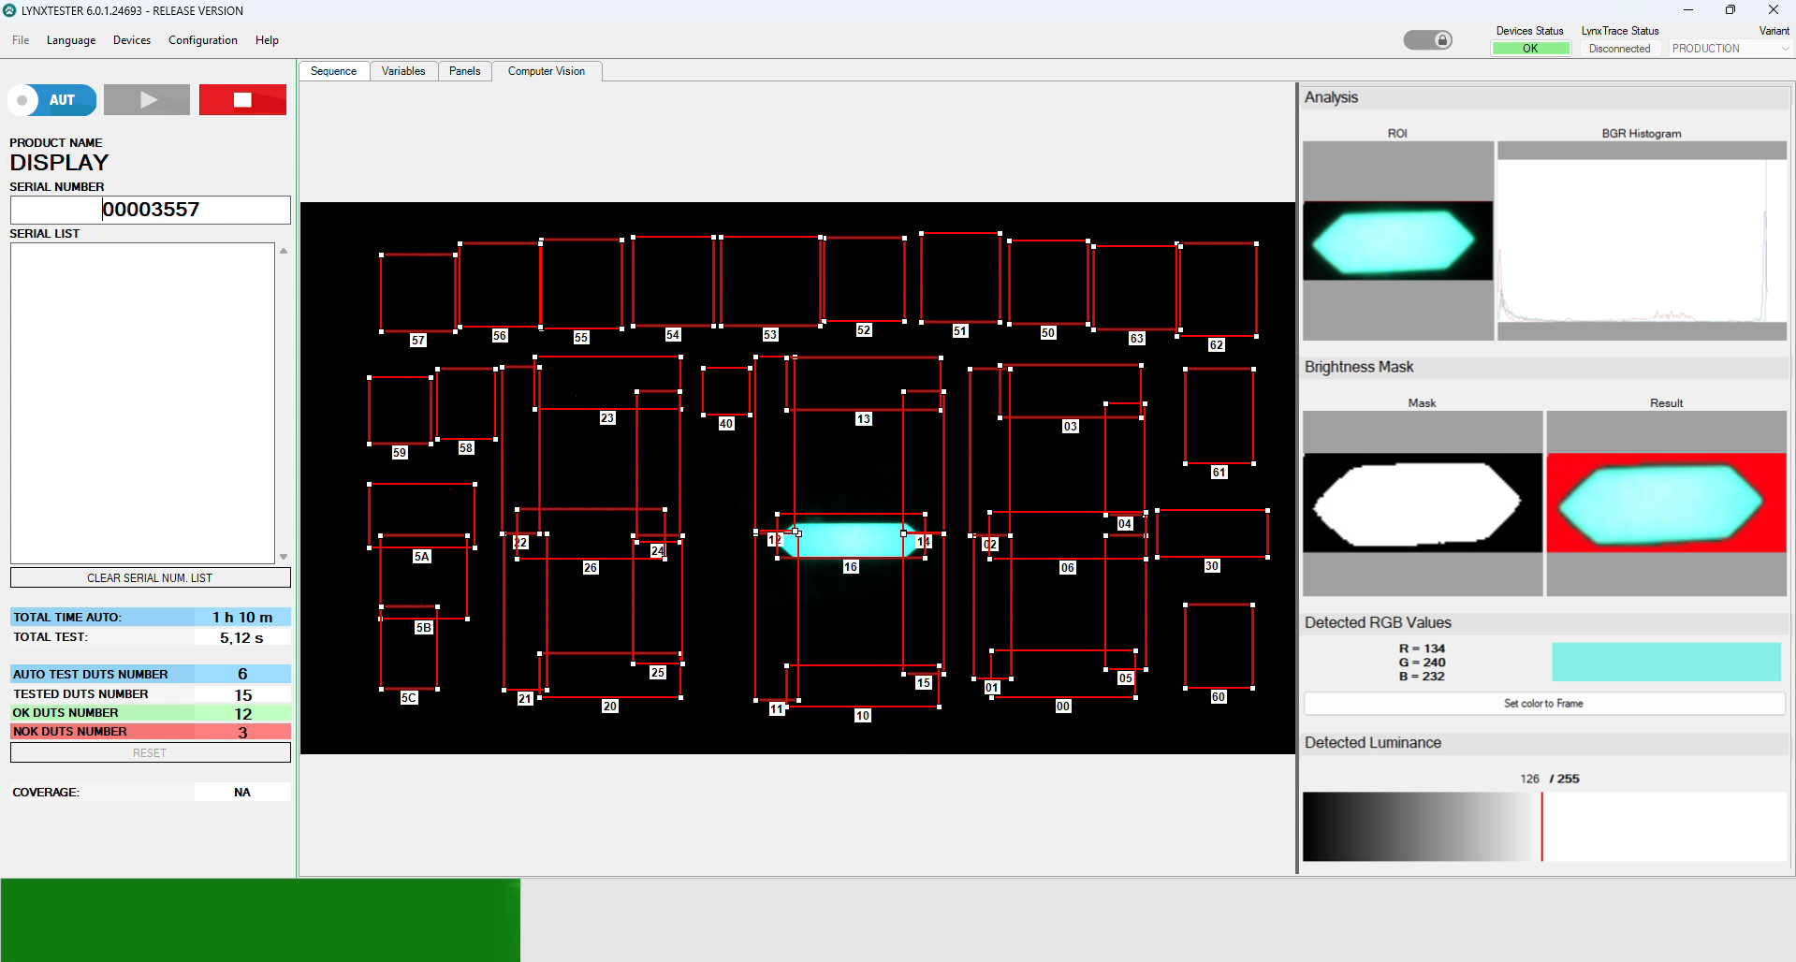The height and width of the screenshot is (962, 1796).
Task: Toggle the lock switch in header
Action: click(1427, 40)
